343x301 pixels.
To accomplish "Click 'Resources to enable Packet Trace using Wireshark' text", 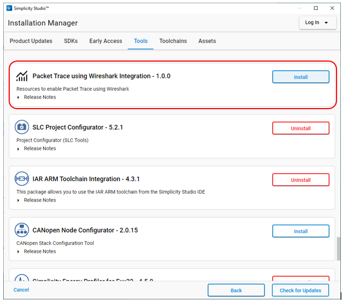I will (72, 89).
